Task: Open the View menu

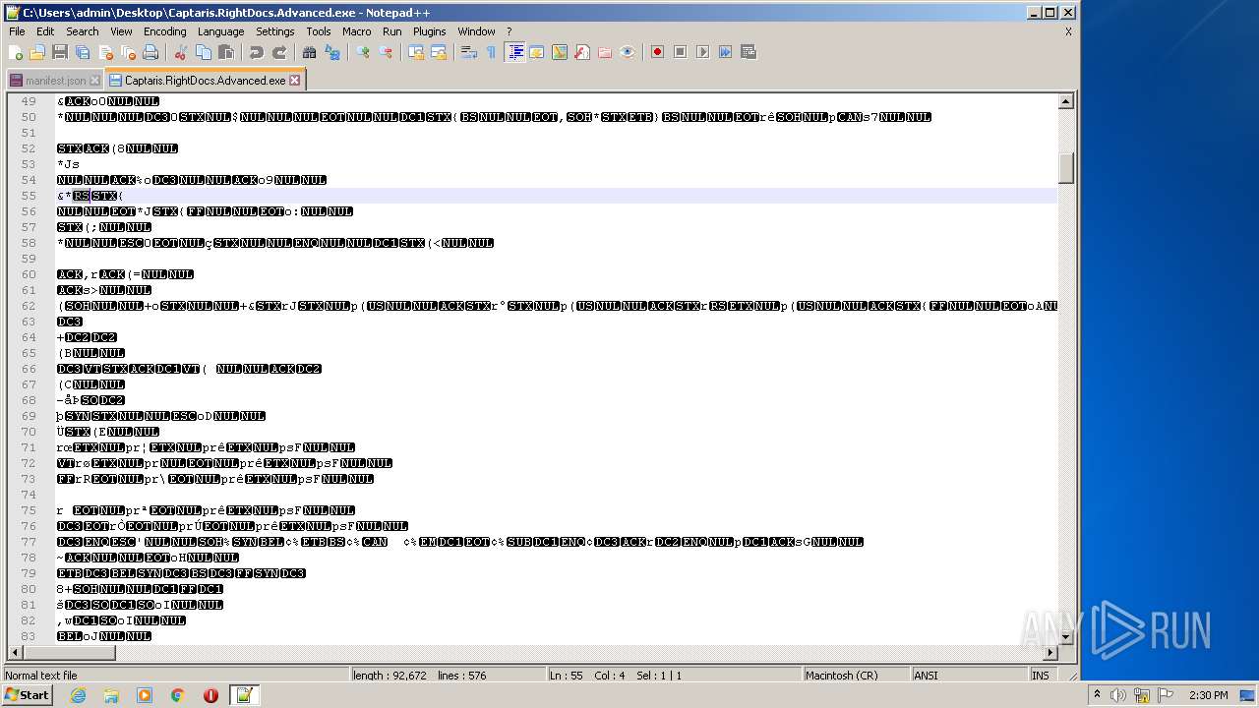Action: [x=121, y=31]
